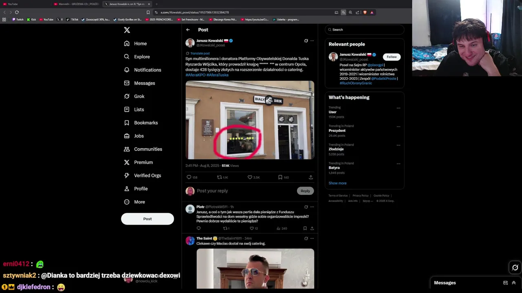Click reply icon with 158 replies
This screenshot has width=522, height=293.
coord(189,177)
